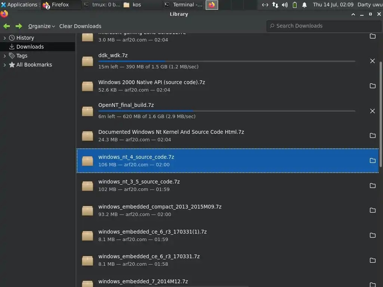
Task: Open folder for Windows 2000 Native API download
Action: [373, 86]
